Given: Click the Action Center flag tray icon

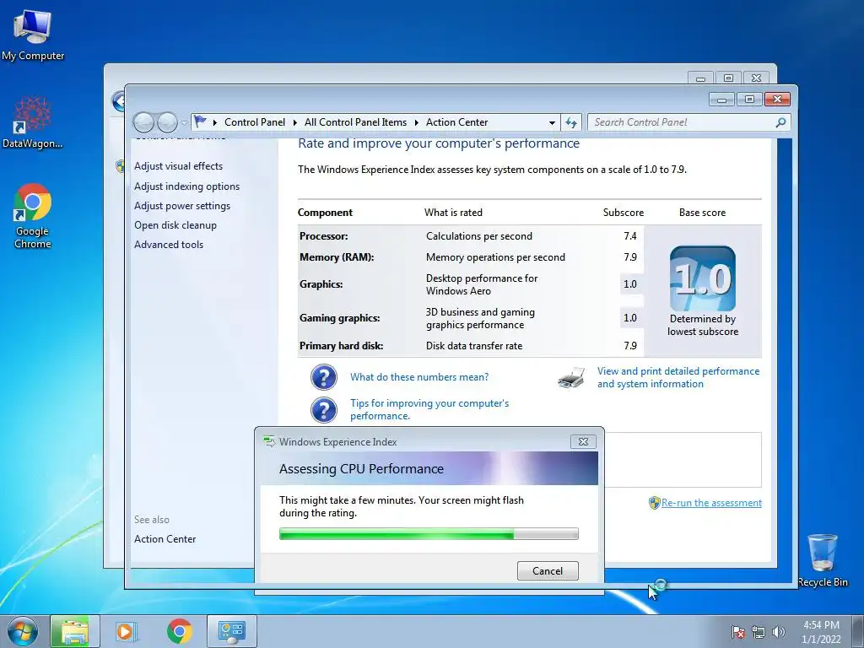Looking at the screenshot, I should click(738, 632).
